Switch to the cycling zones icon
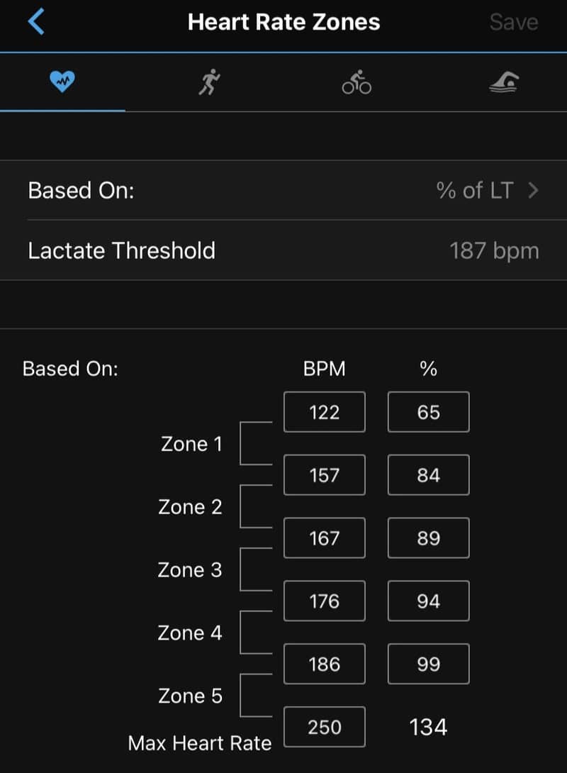The image size is (567, 773). pyautogui.click(x=357, y=82)
